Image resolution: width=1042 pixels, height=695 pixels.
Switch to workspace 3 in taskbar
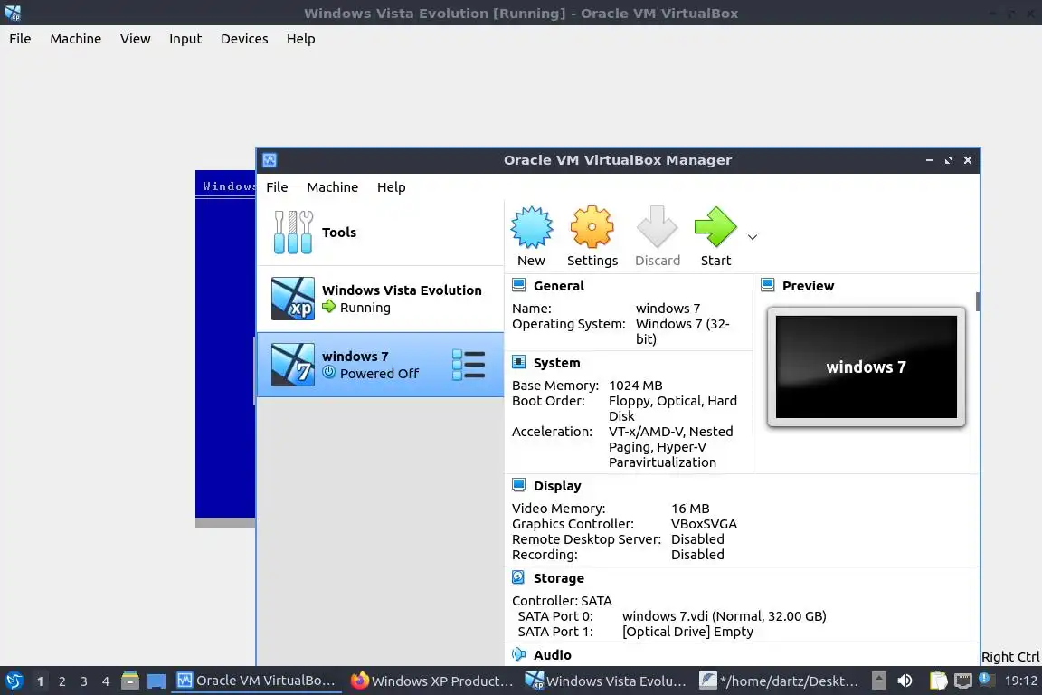[x=84, y=681]
